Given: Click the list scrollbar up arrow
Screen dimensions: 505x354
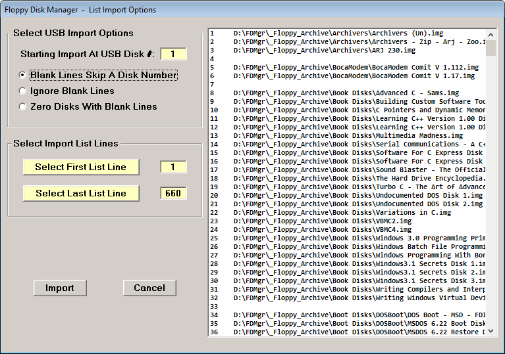Looking at the screenshot, I should pyautogui.click(x=491, y=35).
